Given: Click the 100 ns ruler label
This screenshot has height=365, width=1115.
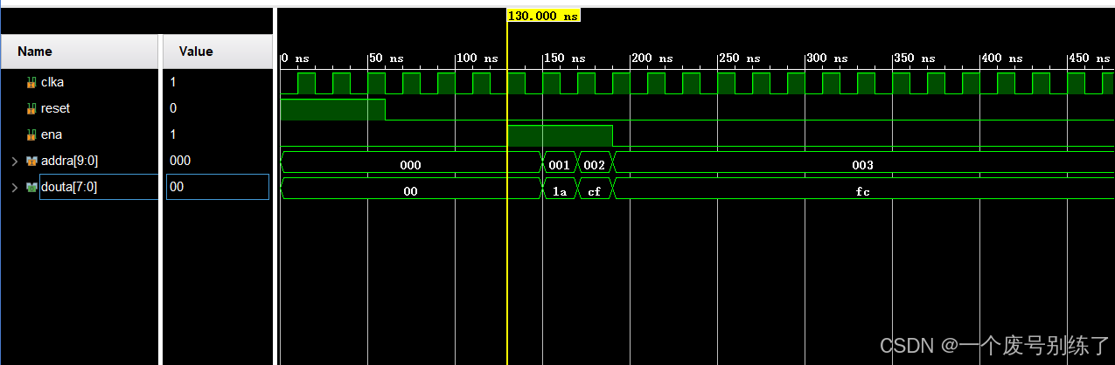Looking at the screenshot, I should click(x=479, y=59).
